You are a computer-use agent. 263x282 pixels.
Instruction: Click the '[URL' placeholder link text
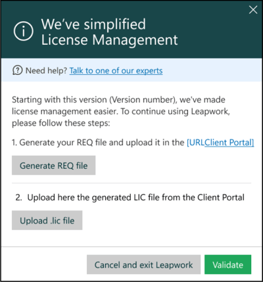pyautogui.click(x=195, y=143)
